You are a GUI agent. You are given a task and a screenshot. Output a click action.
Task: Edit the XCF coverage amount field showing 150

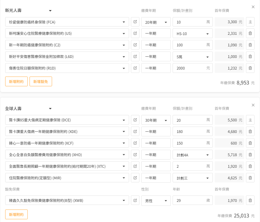(192, 143)
